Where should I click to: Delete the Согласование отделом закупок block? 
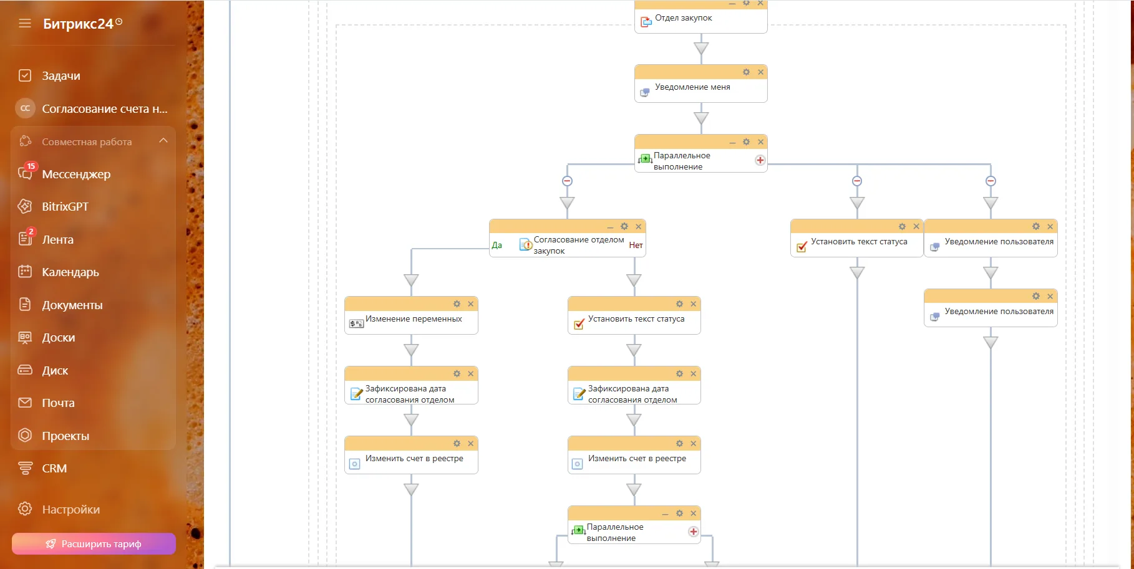click(638, 227)
